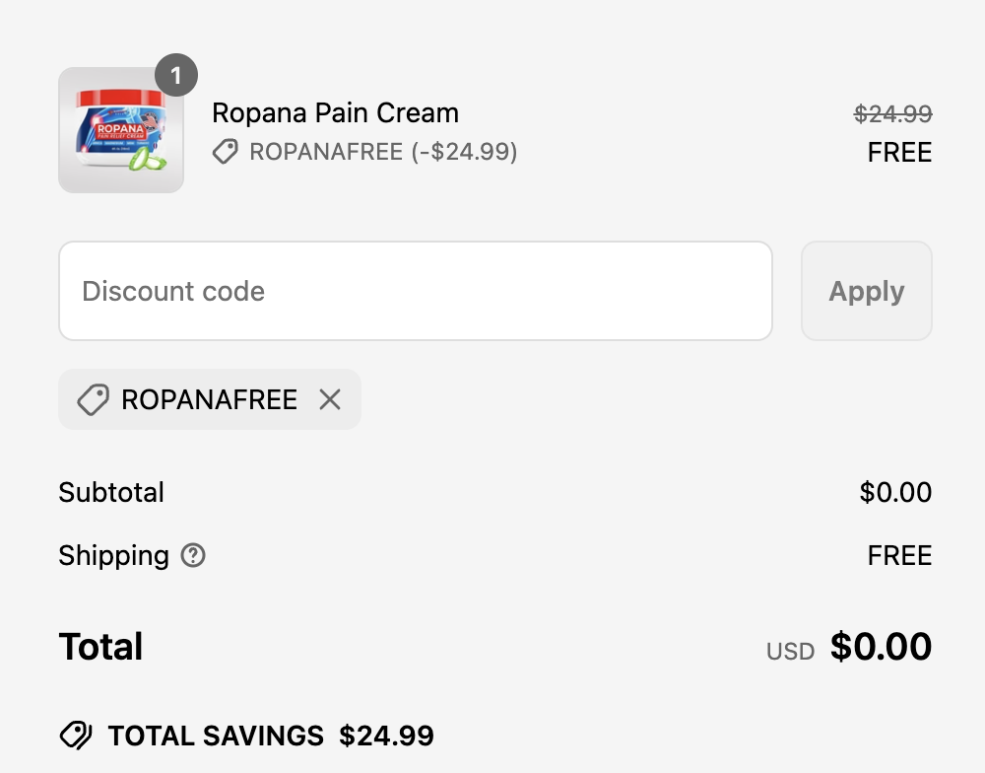Click the TOTAL SAVINGS $24.99 text

coord(271,736)
